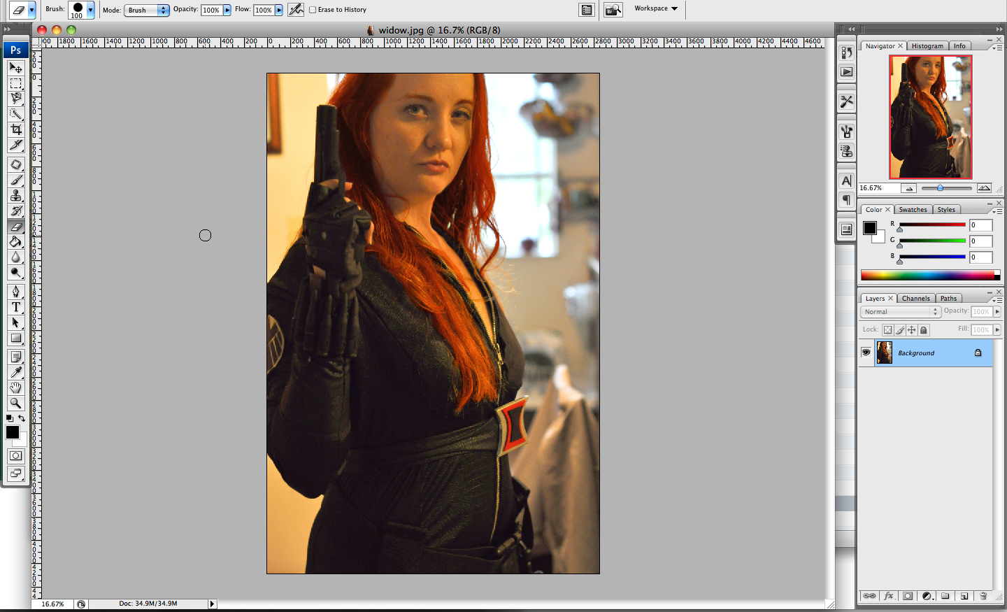The height and width of the screenshot is (612, 1007).
Task: Delete layer with trash icon
Action: click(983, 596)
